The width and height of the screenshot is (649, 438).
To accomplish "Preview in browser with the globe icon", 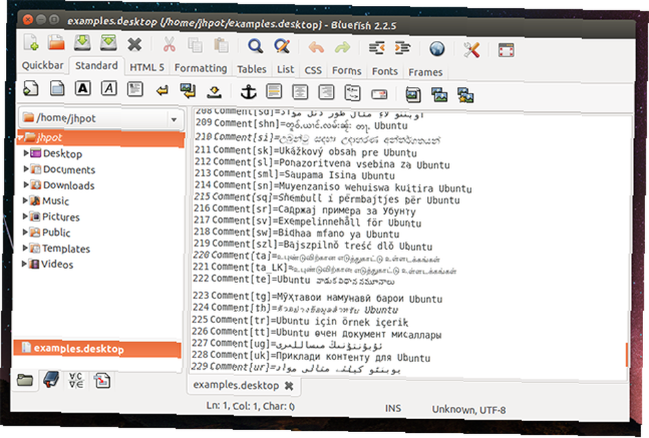I will click(x=437, y=49).
